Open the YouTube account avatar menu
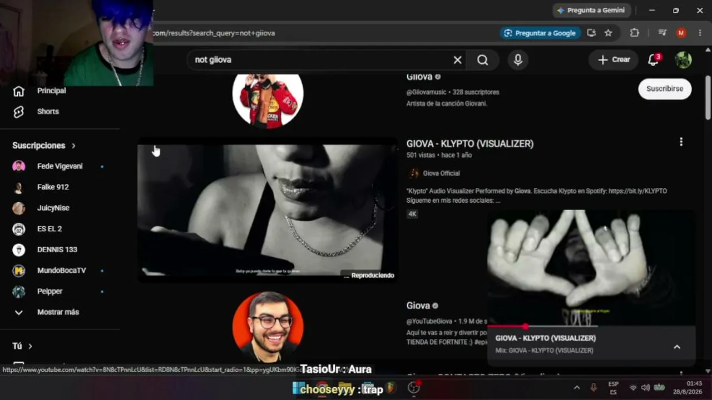The width and height of the screenshot is (712, 400). (x=683, y=60)
